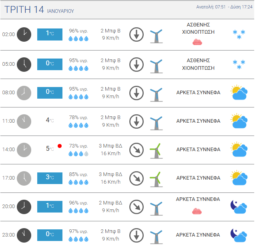
Task: Click the north wind direction arrow at 05:00
Action: [137, 65]
